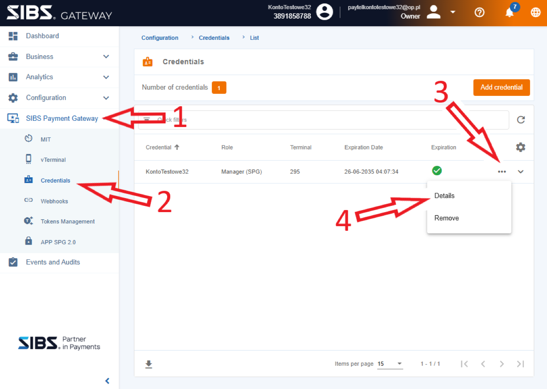Open the help question mark icon

tap(479, 12)
